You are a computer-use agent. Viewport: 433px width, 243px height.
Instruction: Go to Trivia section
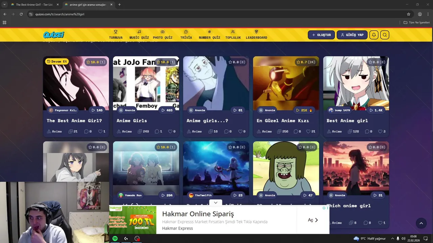tap(186, 35)
